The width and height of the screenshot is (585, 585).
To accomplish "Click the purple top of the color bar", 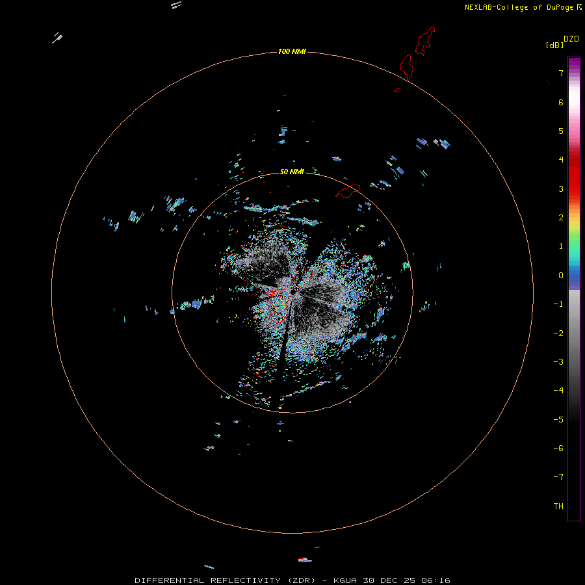I will pos(574,64).
